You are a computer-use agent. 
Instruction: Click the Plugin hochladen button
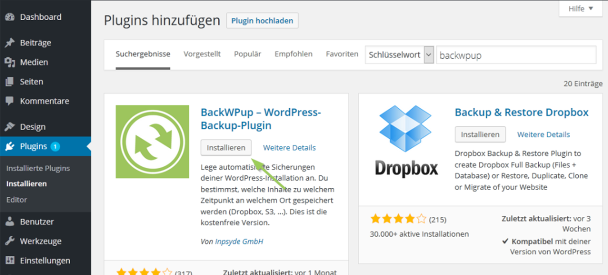262,20
